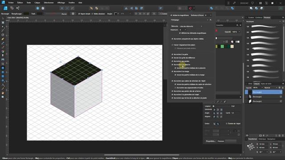Open the layer blend mode Normal dropdown
The image size is (285, 160).
pos(271,88)
